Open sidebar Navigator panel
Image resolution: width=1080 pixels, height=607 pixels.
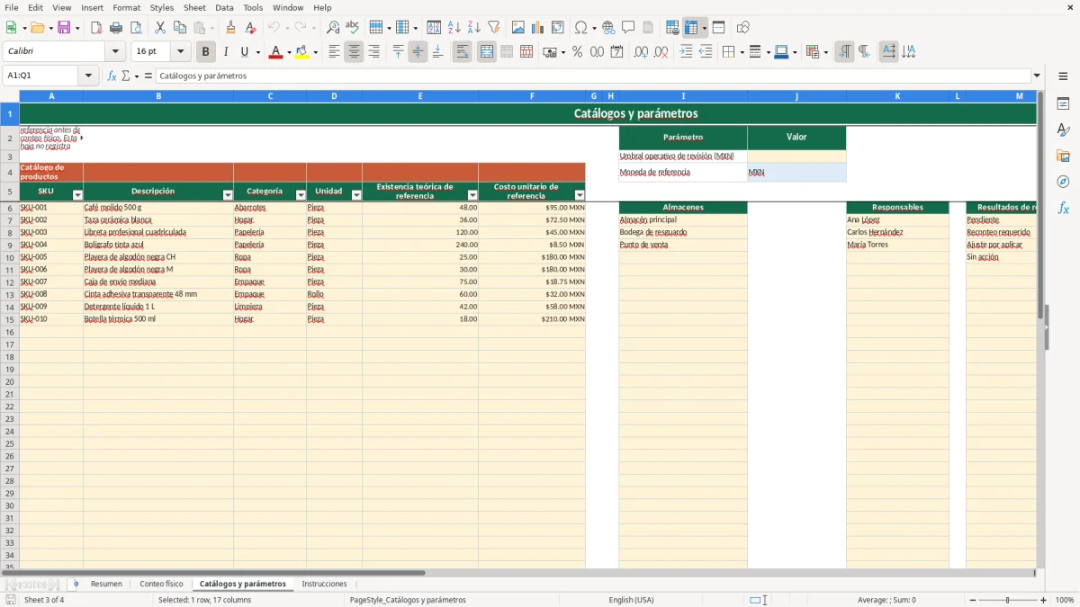(1063, 183)
